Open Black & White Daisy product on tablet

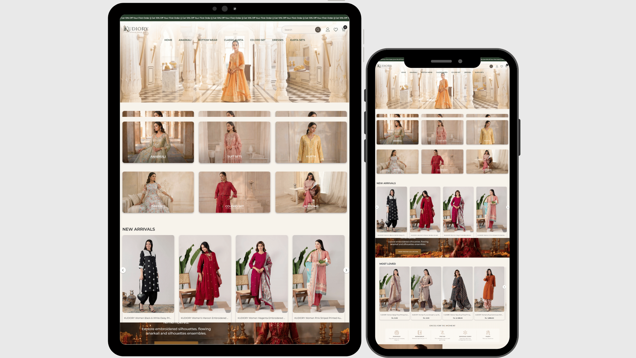coord(148,278)
